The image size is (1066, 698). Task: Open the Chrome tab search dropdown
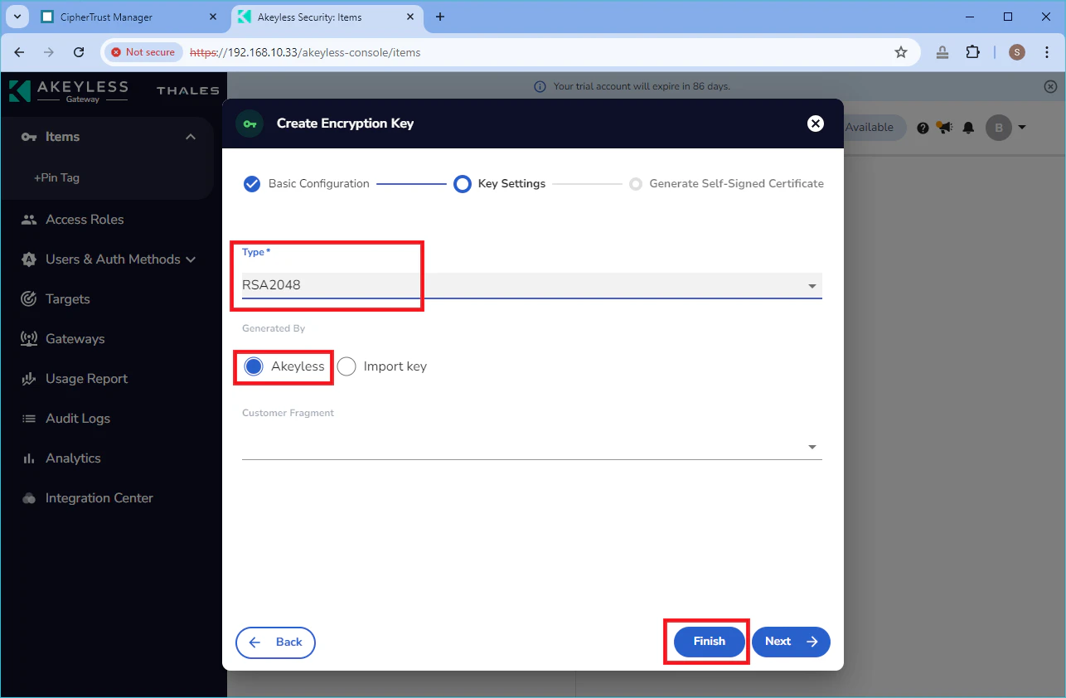click(17, 17)
